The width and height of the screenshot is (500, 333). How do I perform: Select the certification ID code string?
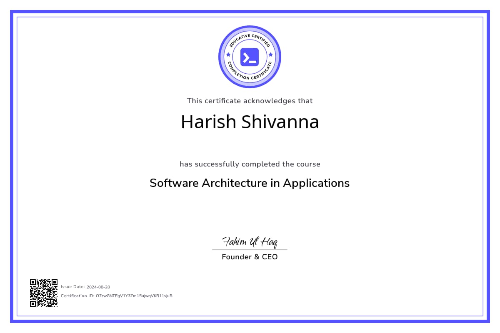[x=134, y=296]
